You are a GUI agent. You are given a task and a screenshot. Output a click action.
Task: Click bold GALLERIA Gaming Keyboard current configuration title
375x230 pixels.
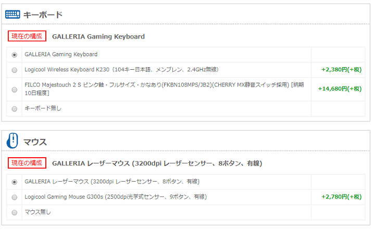coord(98,36)
